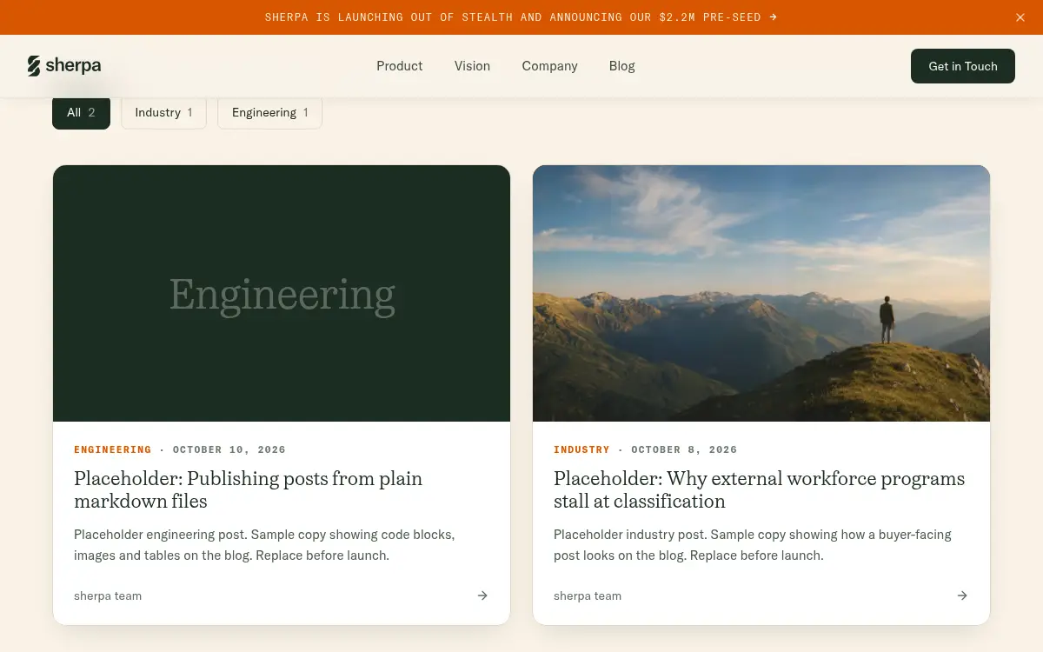Open the dark Engineering cover thumbnail
Image resolution: width=1043 pixels, height=652 pixels.
pyautogui.click(x=282, y=294)
